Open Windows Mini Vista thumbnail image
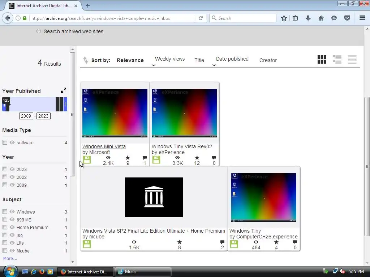 click(115, 113)
